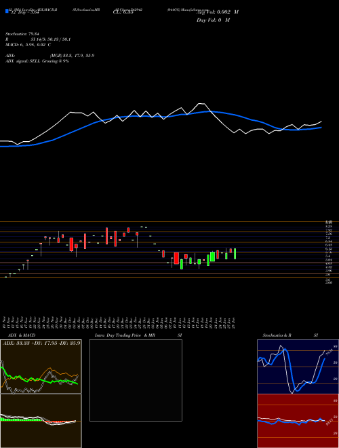Screen dimensions: 339x448
Task: Click the 'Stochastics & R SI' panel title
Action: (x=290, y=335)
